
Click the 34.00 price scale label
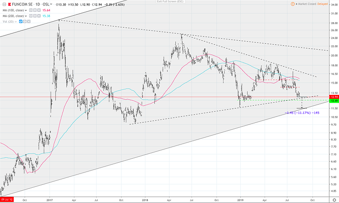pos(334,5)
